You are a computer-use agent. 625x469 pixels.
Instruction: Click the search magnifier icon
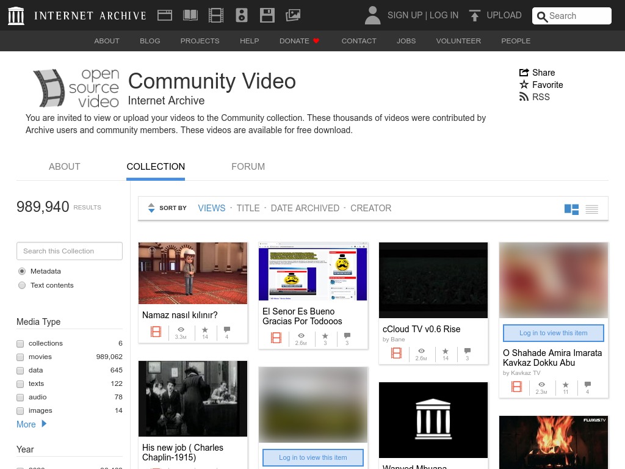pyautogui.click(x=542, y=16)
